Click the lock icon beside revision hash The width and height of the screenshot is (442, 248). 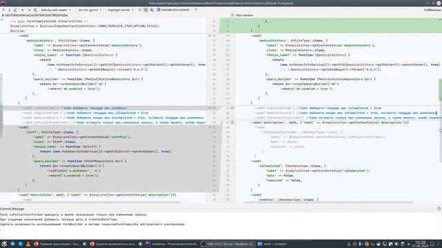click(x=3, y=15)
